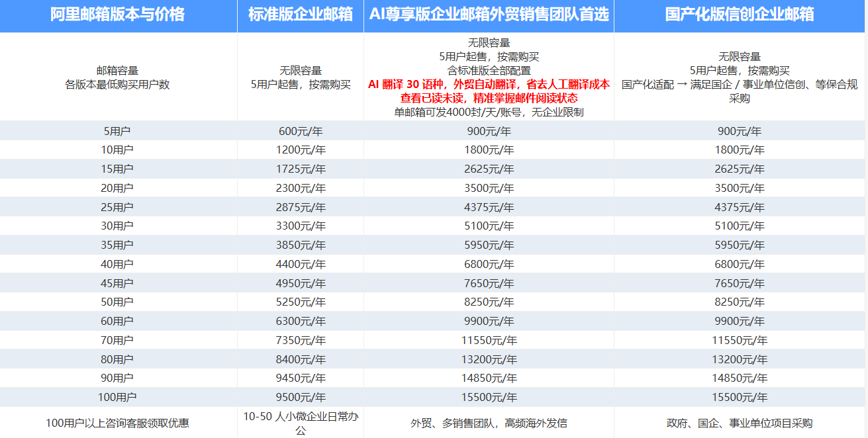Click the 8400元/年 price cell
868x438 pixels.
pyautogui.click(x=301, y=359)
